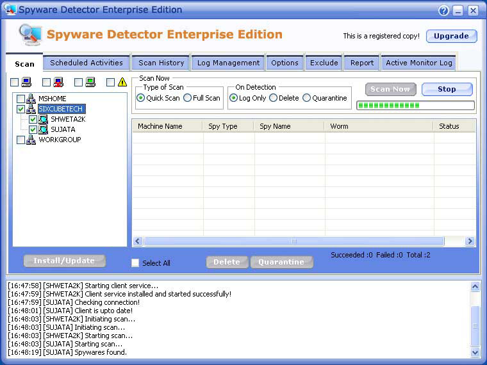Enable the Select All checkbox
The height and width of the screenshot is (365, 487).
coord(135,263)
